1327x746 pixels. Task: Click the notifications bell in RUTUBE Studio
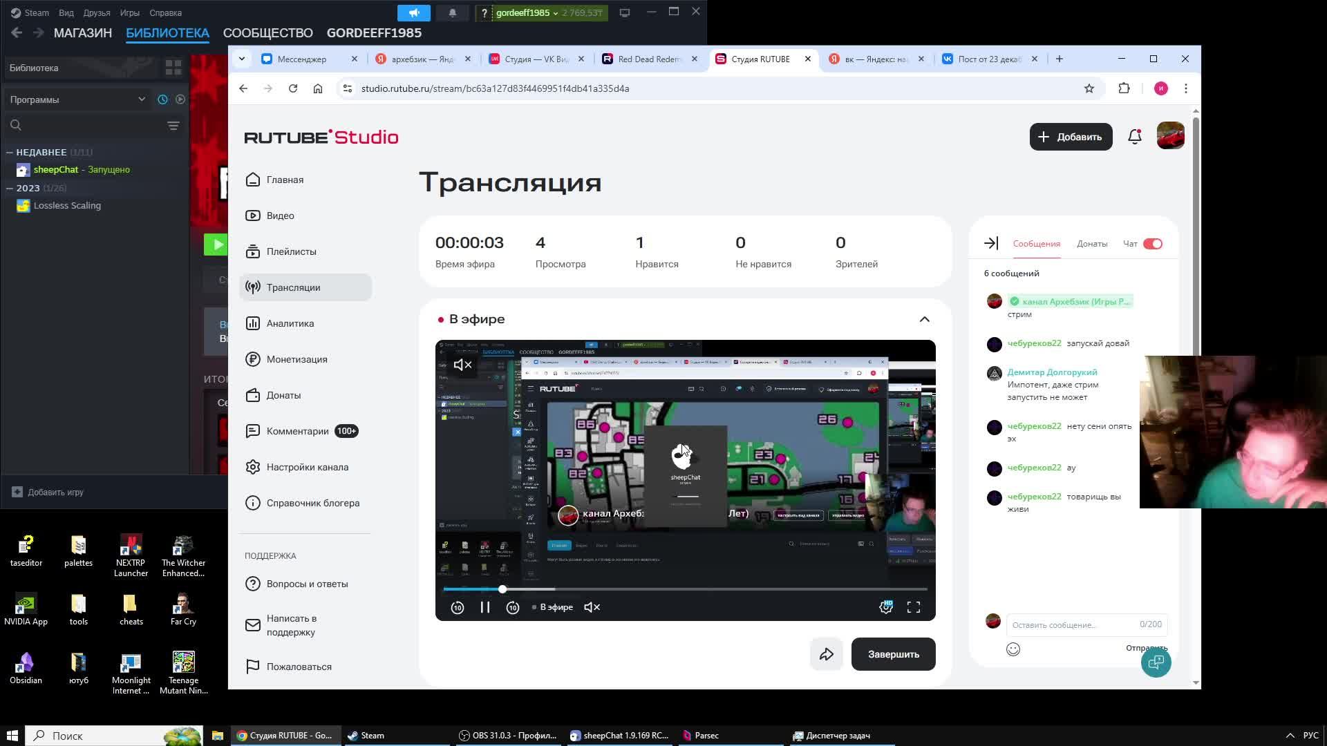(1134, 137)
